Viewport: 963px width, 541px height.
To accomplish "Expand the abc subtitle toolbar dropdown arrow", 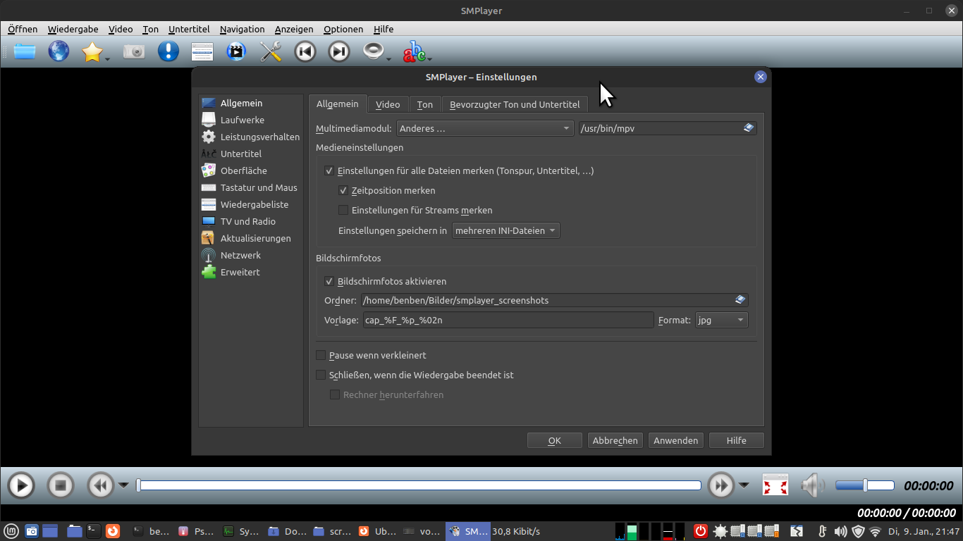I will coord(429,58).
